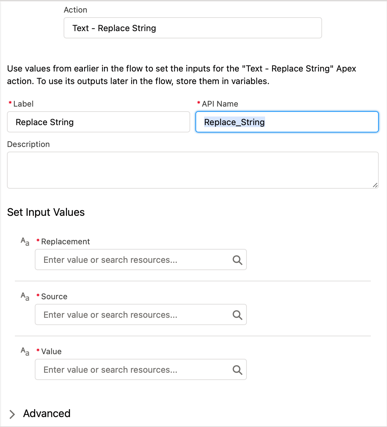Click inside the Description text area
The width and height of the screenshot is (387, 427).
click(193, 170)
